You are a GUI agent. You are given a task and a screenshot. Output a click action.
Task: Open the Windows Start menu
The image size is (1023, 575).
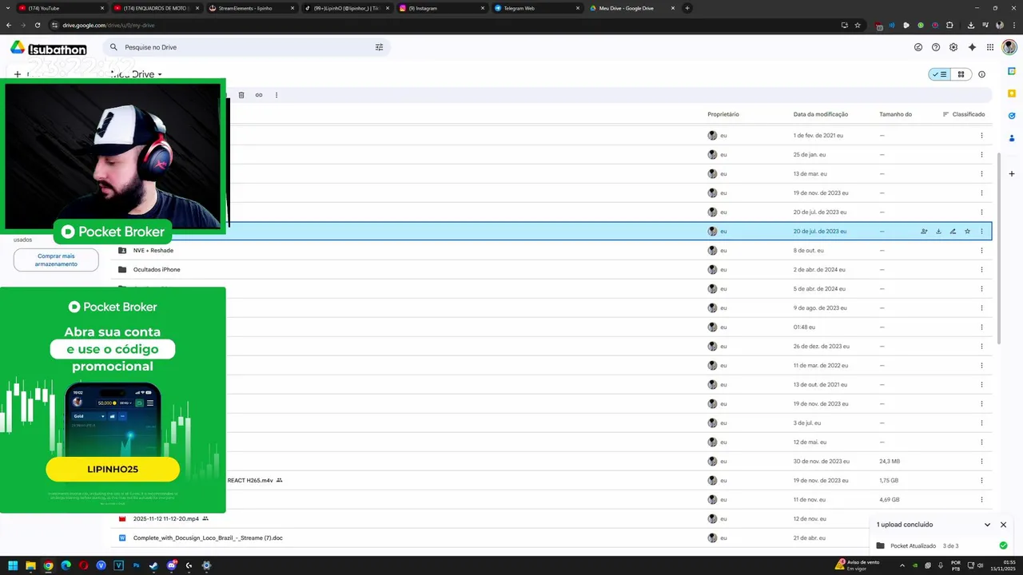tap(13, 565)
